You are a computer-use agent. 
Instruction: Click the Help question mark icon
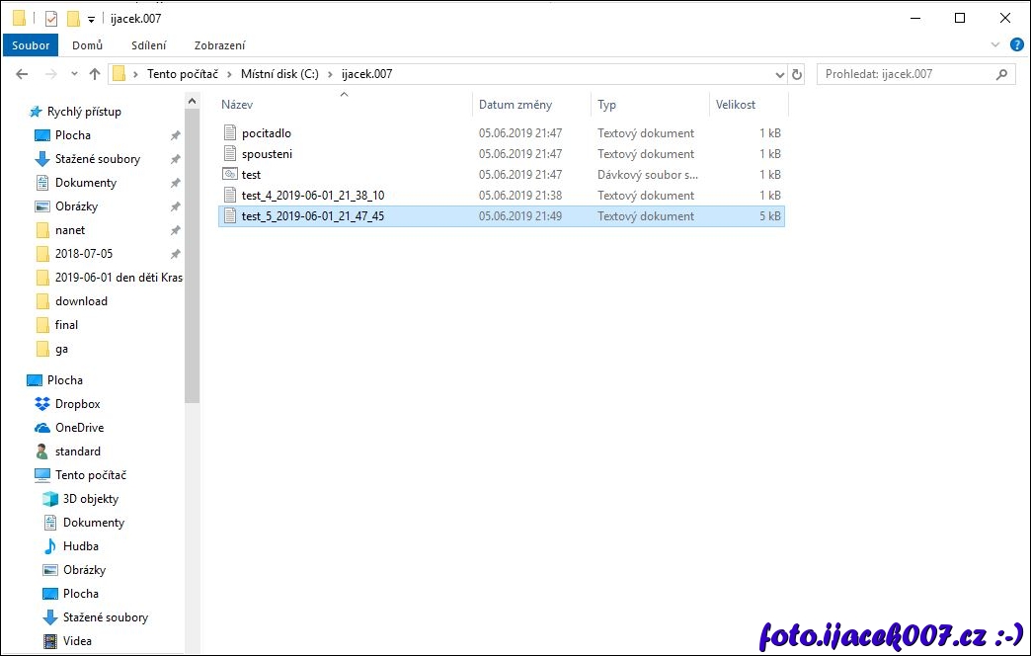click(x=1017, y=44)
